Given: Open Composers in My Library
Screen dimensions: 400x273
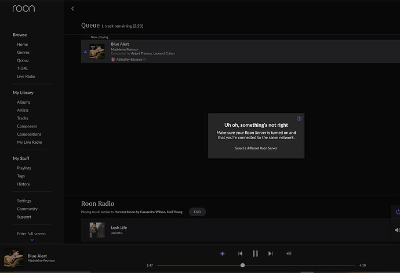Looking at the screenshot, I should (x=27, y=126).
